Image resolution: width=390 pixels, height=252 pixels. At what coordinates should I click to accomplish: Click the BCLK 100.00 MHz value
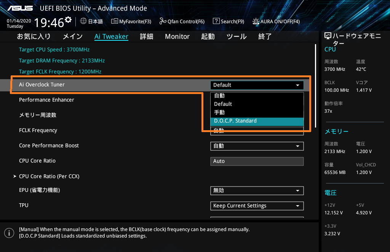pos(337,90)
